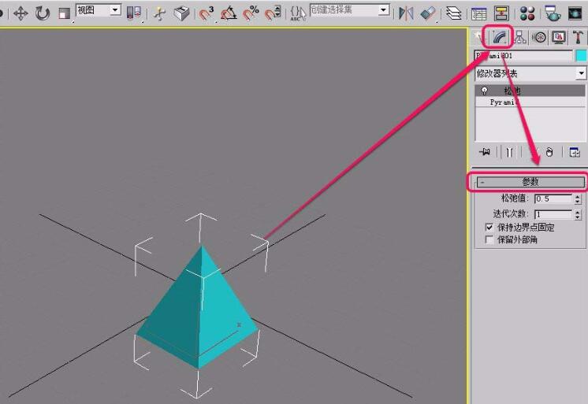Increase 松弛值 with the spinner up arrow
588x404 pixels.
pyautogui.click(x=578, y=196)
